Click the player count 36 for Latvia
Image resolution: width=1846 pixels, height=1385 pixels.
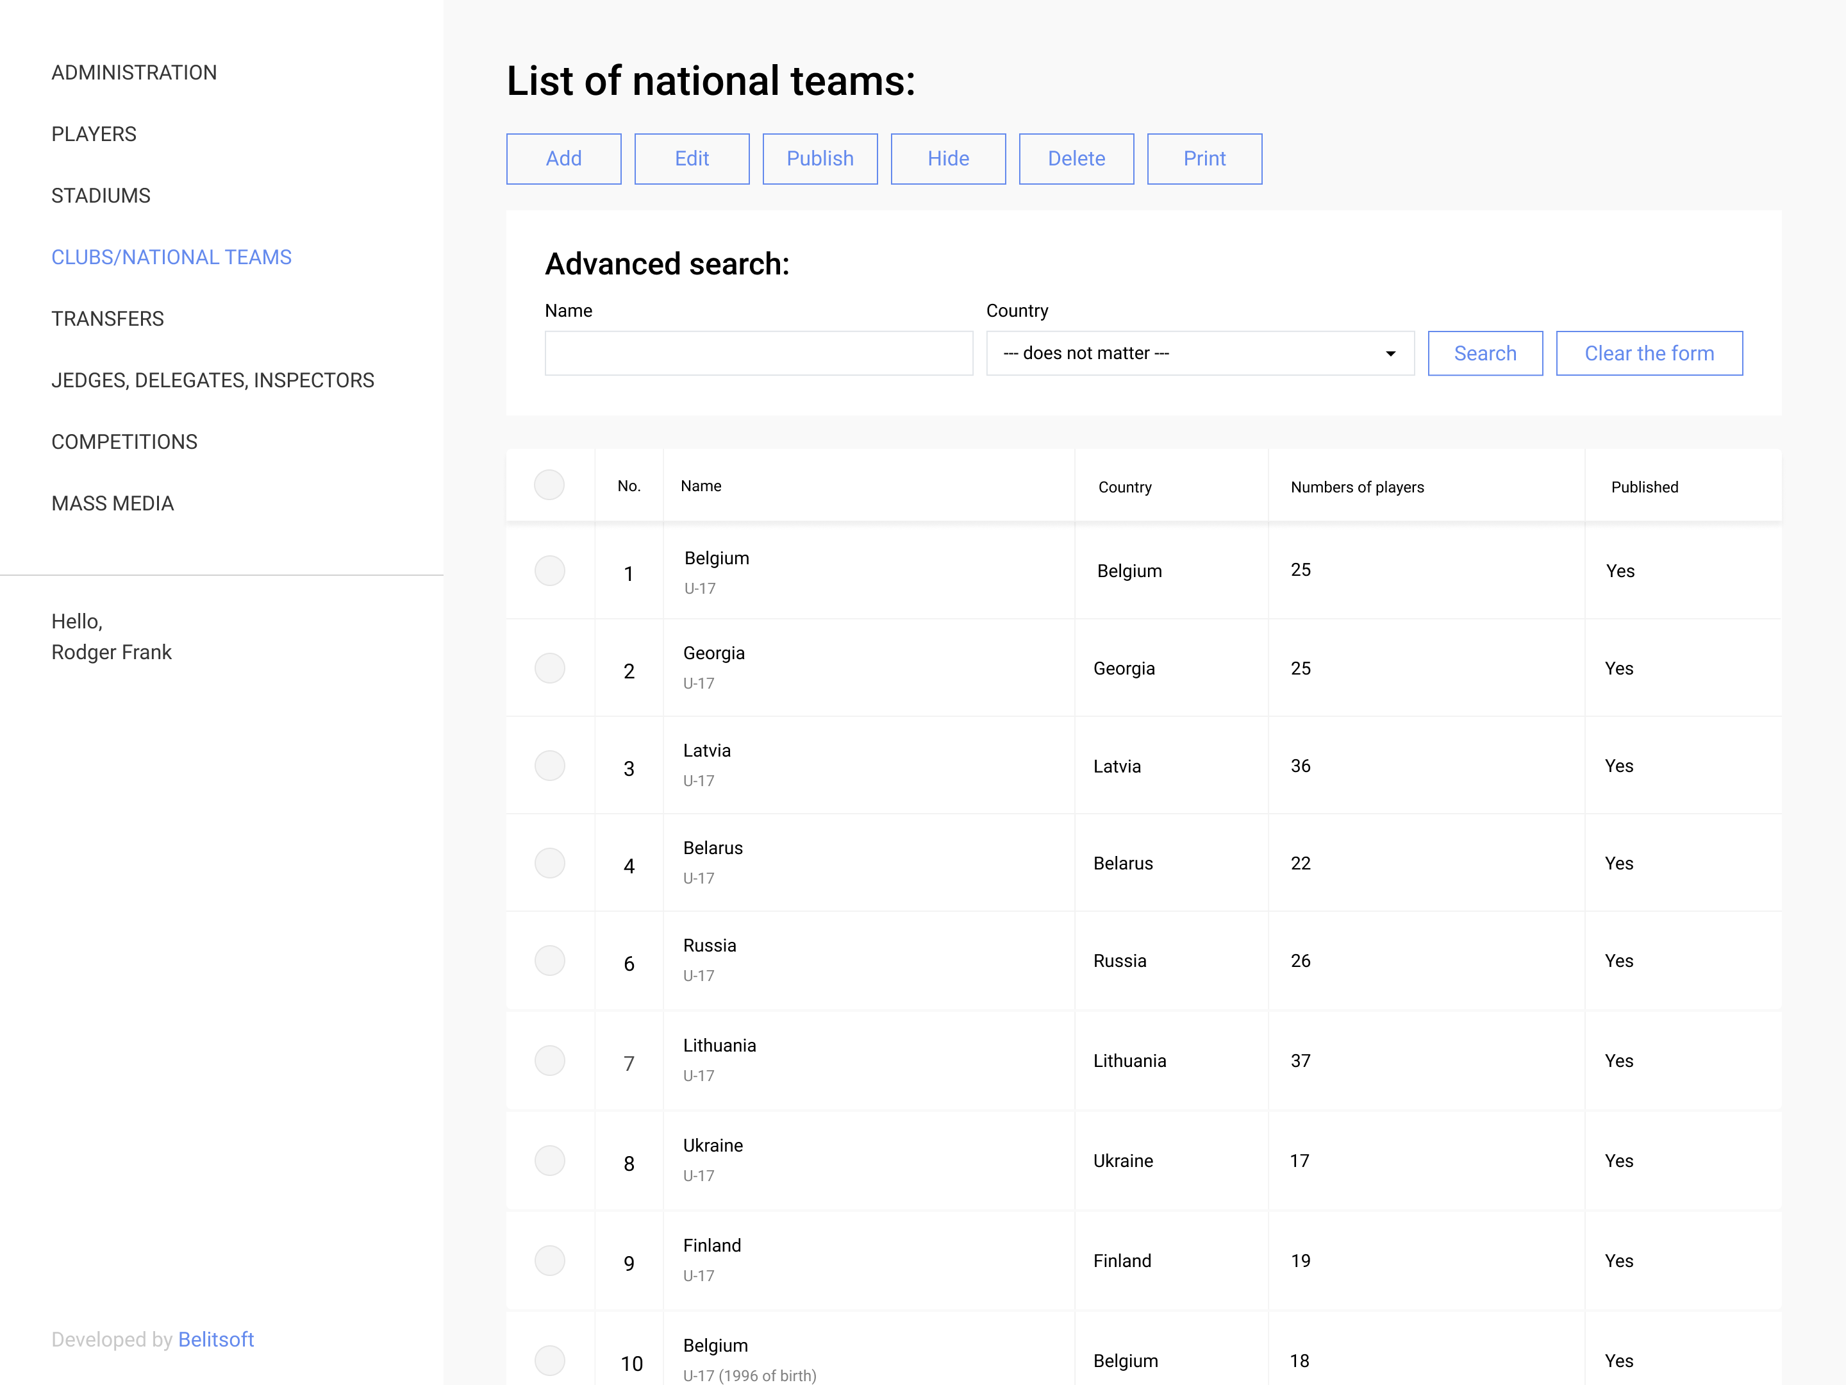pos(1301,766)
